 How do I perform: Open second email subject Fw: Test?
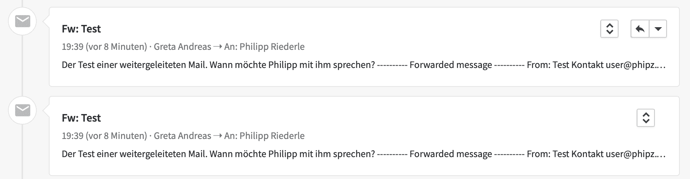(81, 118)
